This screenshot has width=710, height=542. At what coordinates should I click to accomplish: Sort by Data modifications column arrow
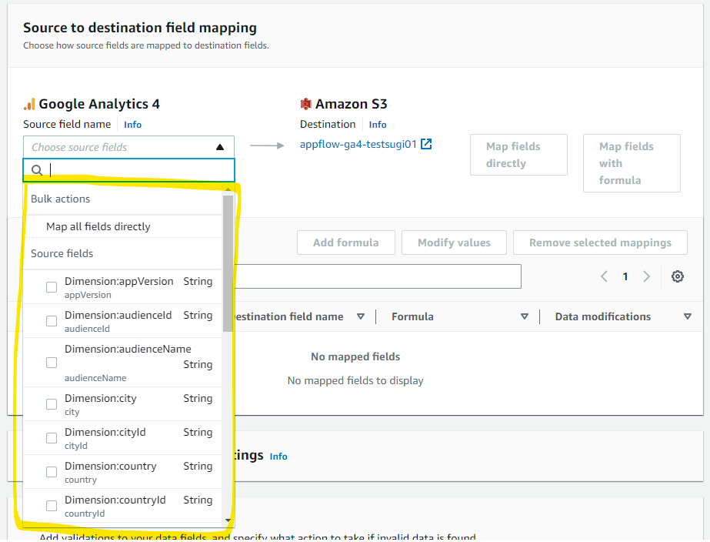(x=688, y=316)
